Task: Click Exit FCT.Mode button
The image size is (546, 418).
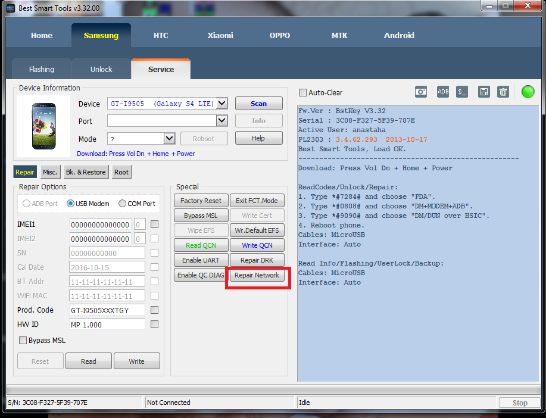Action: point(257,201)
